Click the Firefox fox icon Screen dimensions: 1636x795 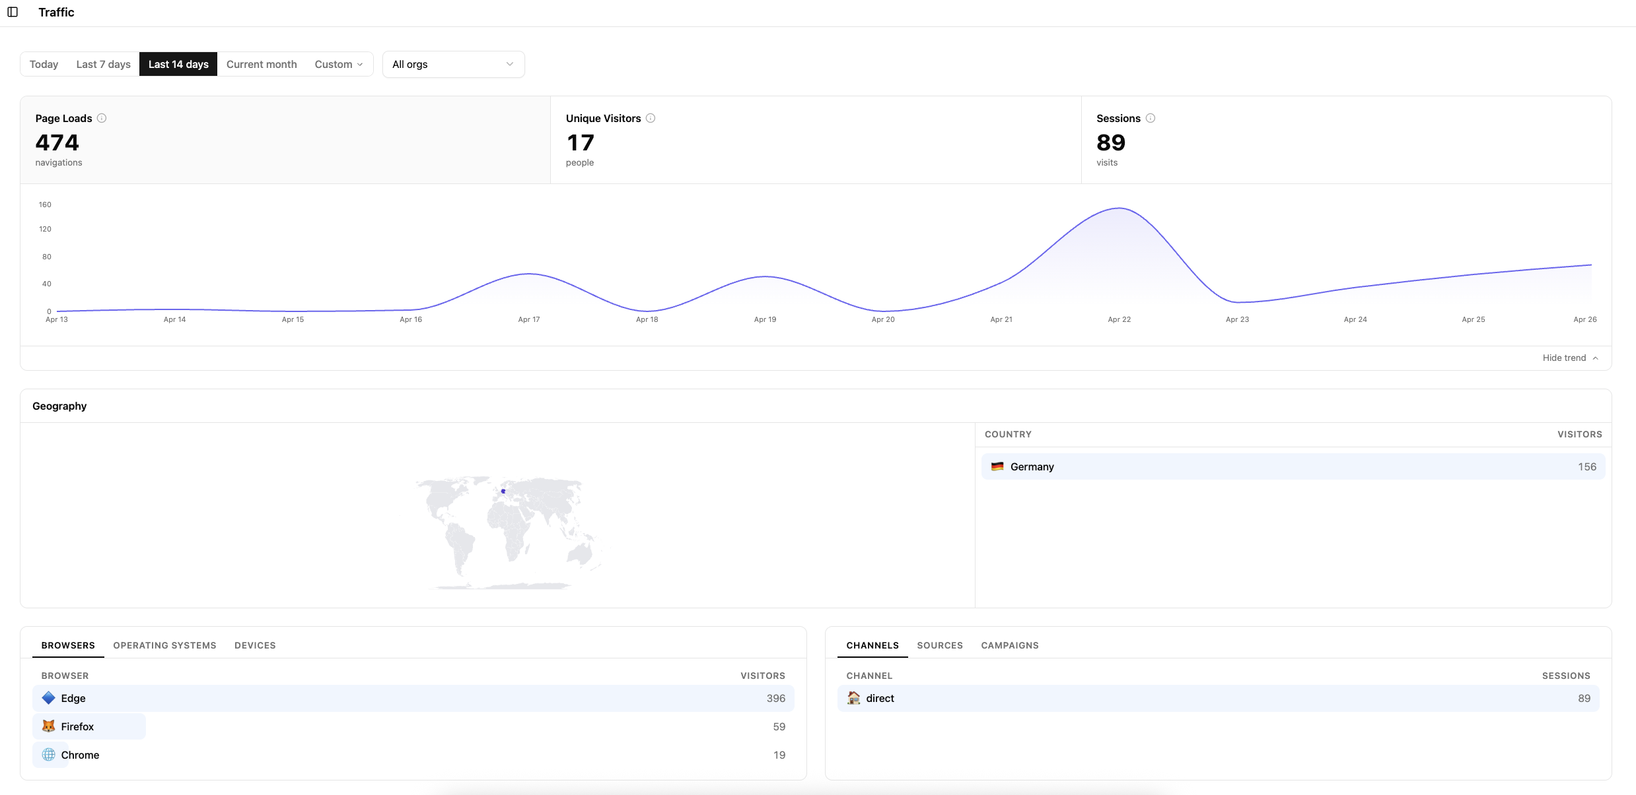[x=48, y=726]
